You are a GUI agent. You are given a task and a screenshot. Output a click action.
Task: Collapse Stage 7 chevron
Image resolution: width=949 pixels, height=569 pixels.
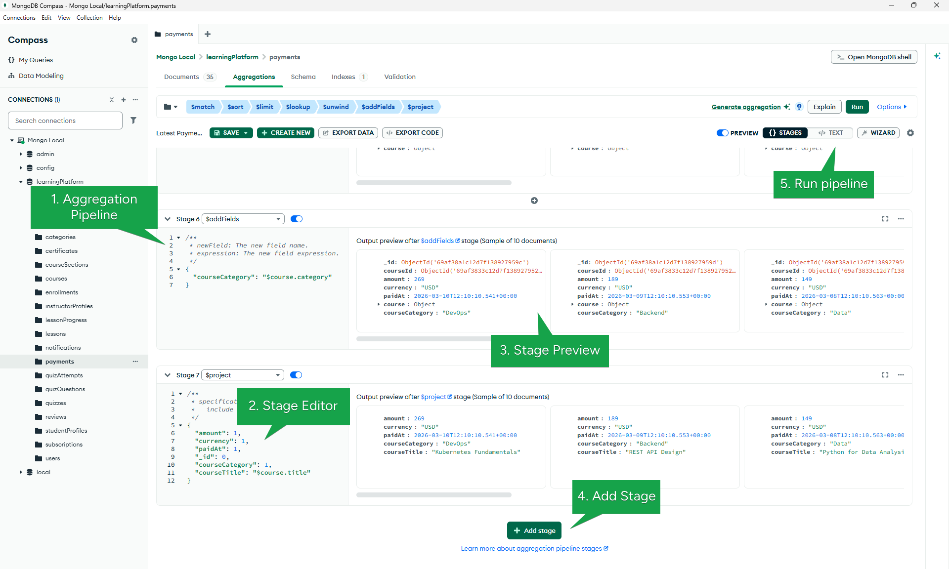click(168, 375)
